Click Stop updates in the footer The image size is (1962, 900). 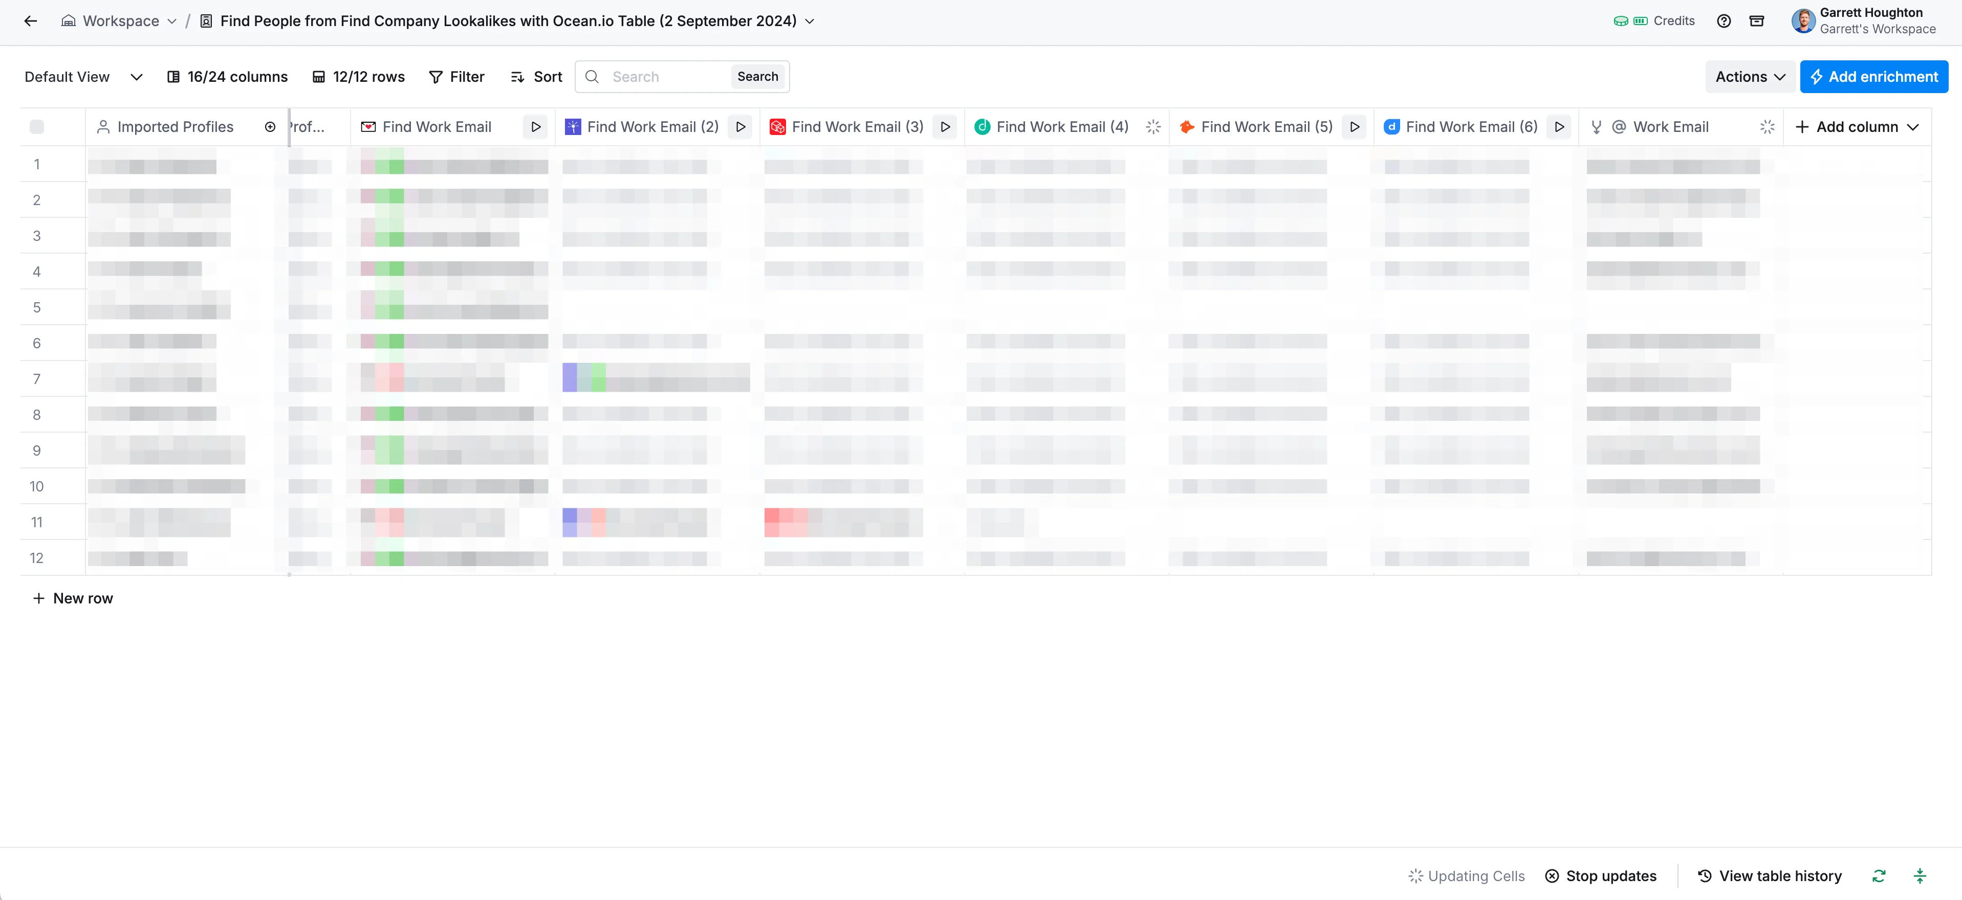click(1600, 875)
